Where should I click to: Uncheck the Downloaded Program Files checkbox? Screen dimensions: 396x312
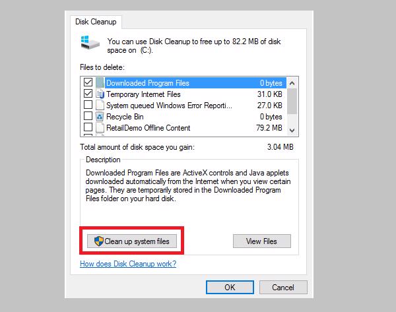(x=88, y=83)
